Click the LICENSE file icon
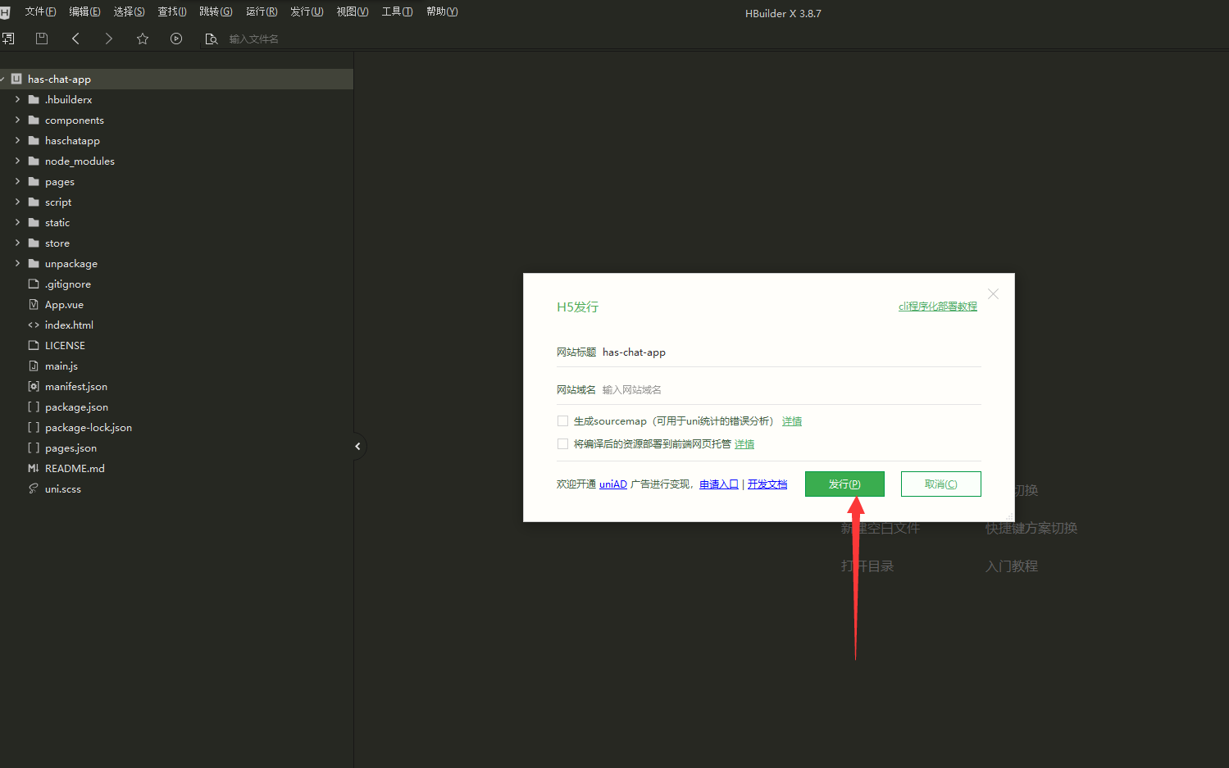 [x=34, y=346]
